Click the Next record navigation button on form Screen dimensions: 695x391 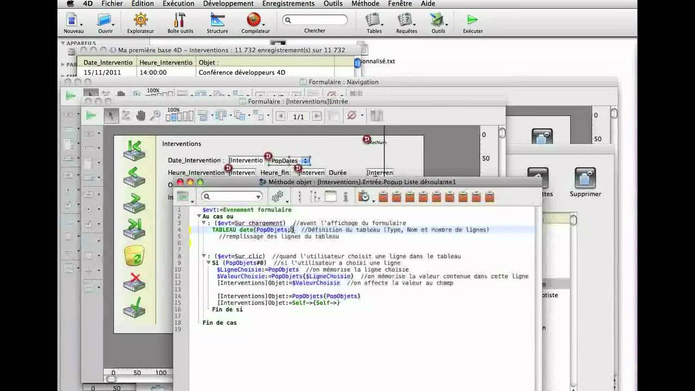pyautogui.click(x=134, y=203)
